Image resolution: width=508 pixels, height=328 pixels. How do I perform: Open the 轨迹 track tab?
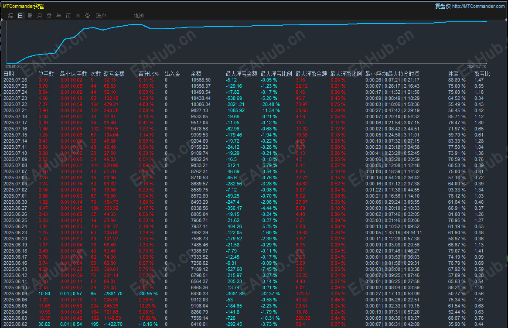(139, 16)
